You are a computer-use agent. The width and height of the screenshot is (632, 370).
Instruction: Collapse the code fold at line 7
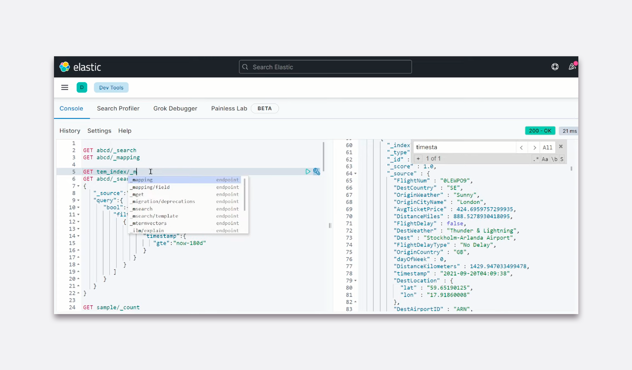[x=78, y=186]
